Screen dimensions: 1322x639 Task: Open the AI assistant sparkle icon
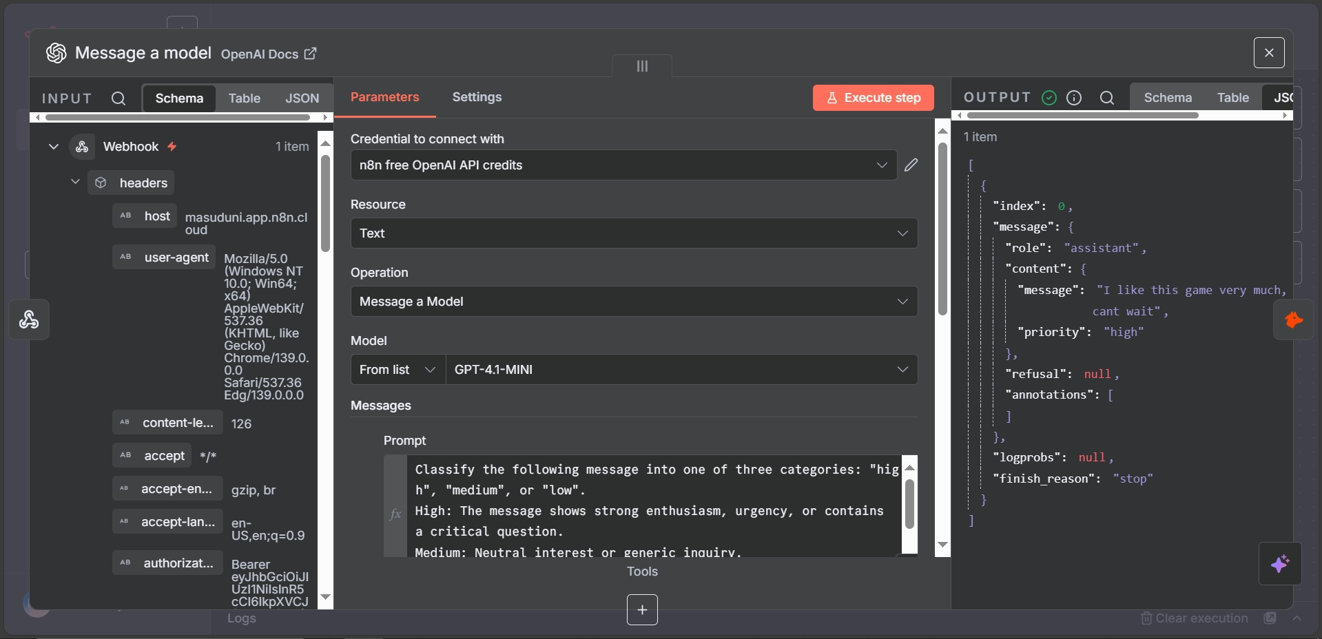pyautogui.click(x=1280, y=564)
